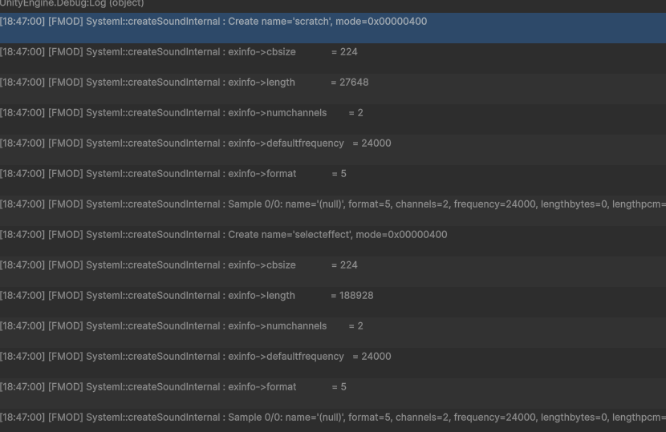Click the first exinfo->format = 5 line
The width and height of the screenshot is (666, 432).
click(x=173, y=174)
